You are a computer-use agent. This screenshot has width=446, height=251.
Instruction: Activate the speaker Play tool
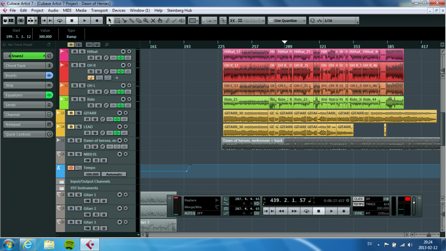click(x=182, y=21)
